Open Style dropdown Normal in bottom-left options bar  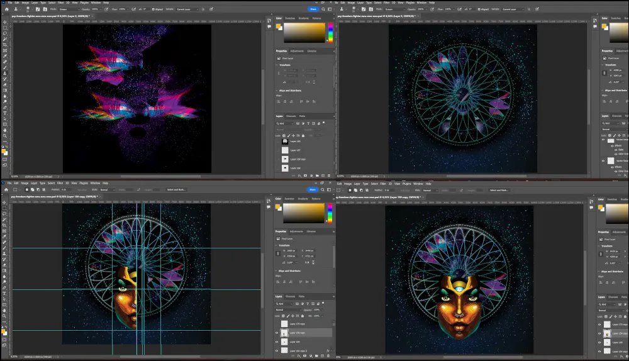108,189
